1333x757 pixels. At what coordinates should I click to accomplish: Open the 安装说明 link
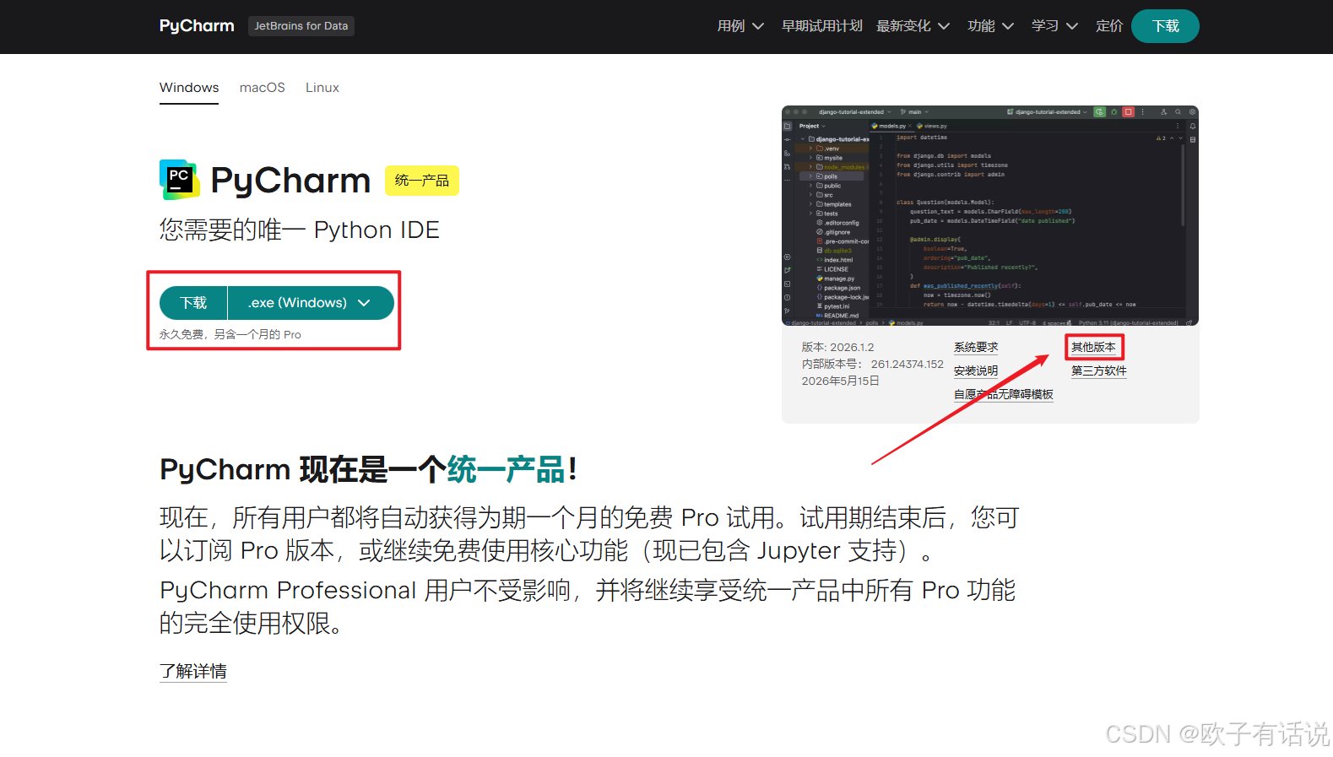point(976,371)
